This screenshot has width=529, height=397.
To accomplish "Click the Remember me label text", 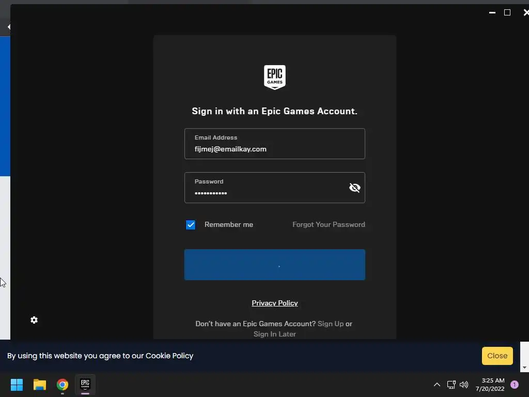I will (229, 224).
